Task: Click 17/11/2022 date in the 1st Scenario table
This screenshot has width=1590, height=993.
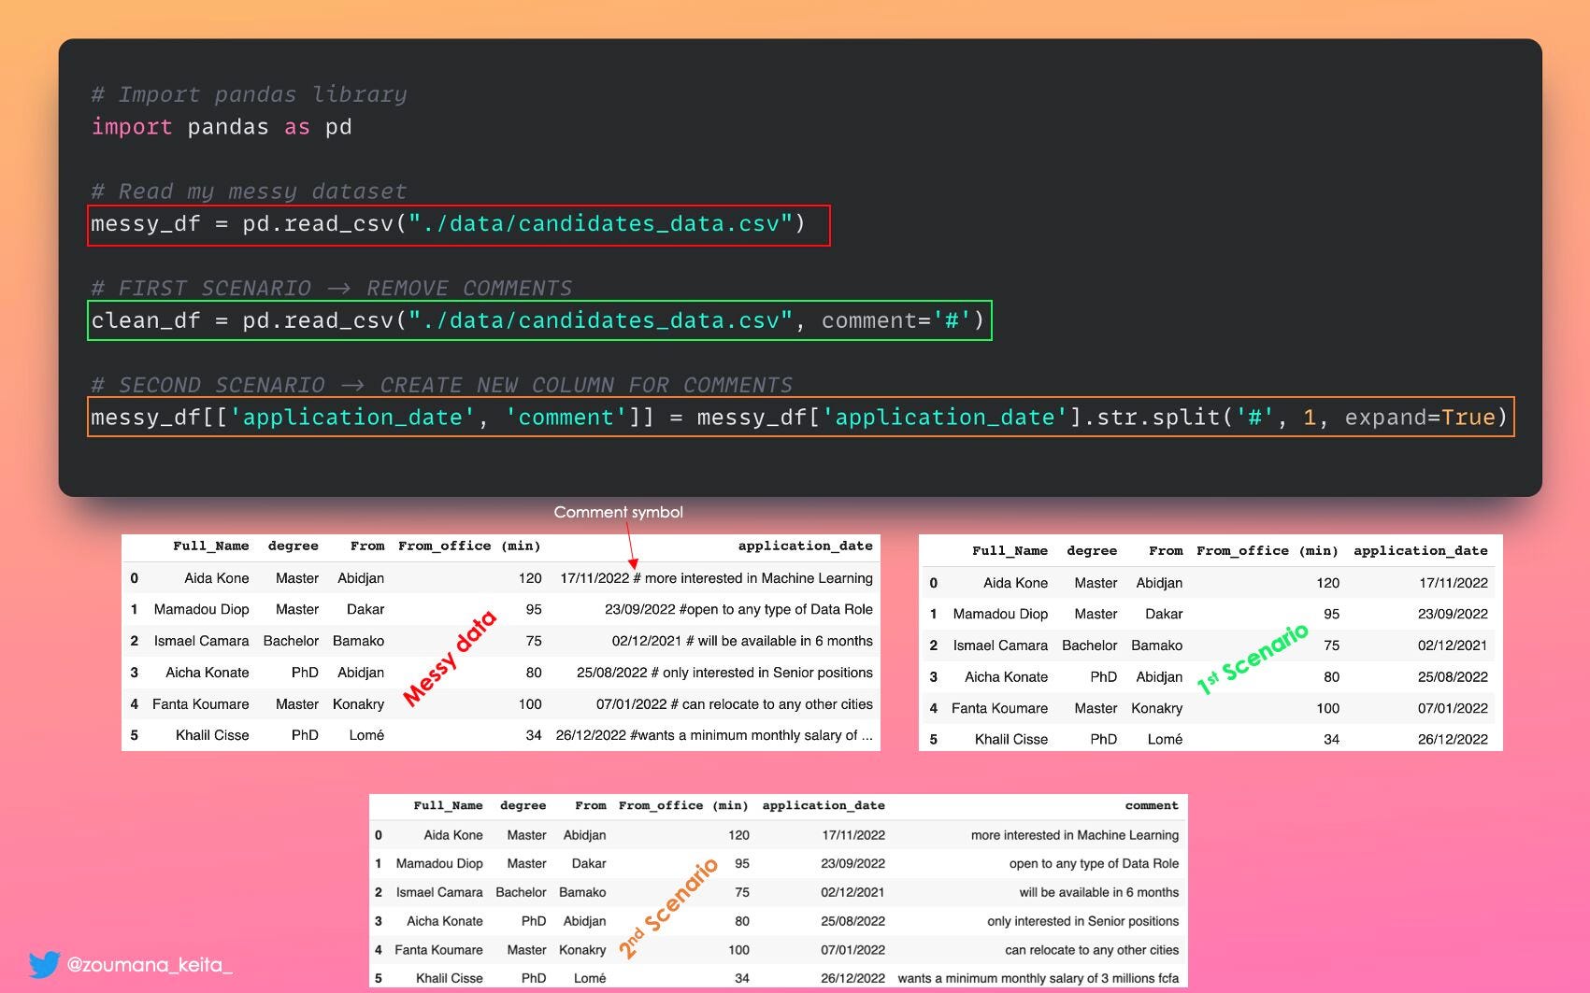Action: point(1453,583)
